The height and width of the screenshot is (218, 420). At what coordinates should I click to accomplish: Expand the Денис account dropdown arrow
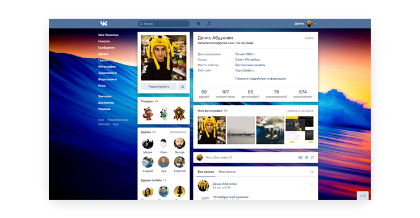(x=315, y=24)
